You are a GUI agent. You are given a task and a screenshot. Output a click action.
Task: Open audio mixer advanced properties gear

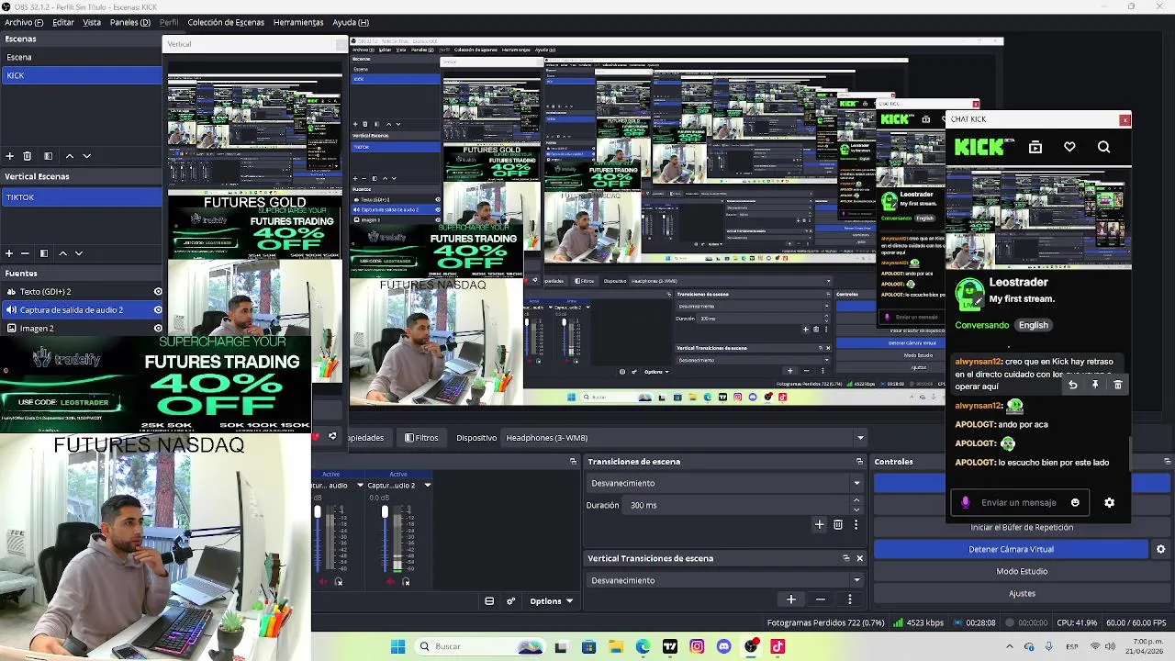511,601
